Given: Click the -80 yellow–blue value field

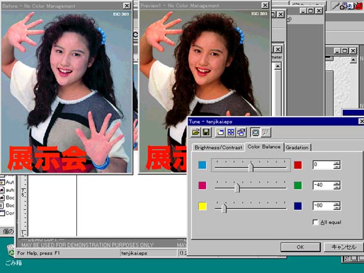Looking at the screenshot, I should pos(322,206).
